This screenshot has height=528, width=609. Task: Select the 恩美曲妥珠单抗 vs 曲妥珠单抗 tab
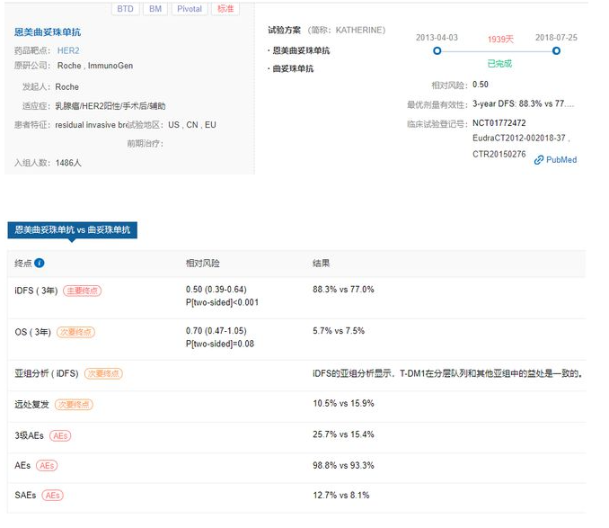pos(72,229)
